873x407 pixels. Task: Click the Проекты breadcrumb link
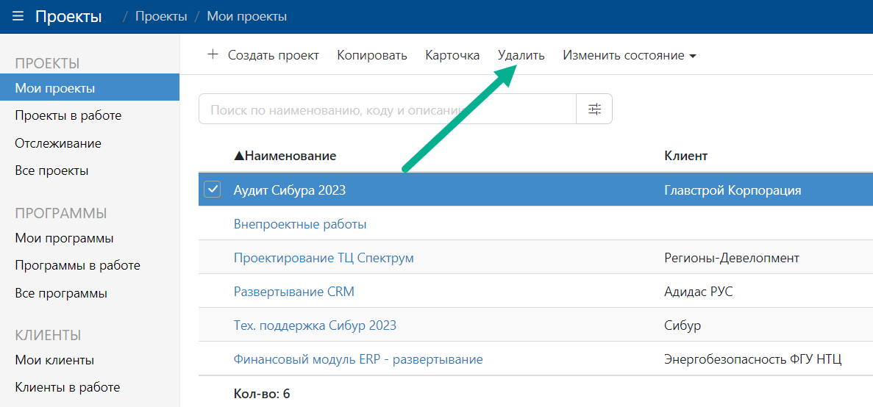click(x=161, y=16)
